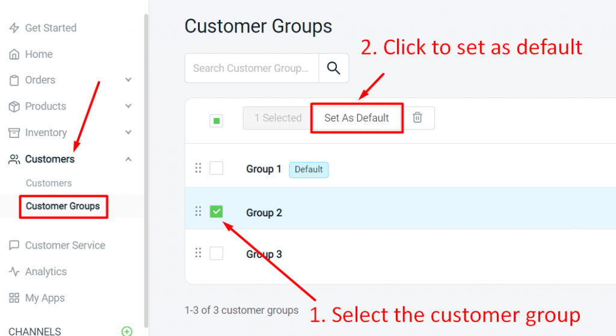Collapse the Customers section chevron
The image size is (616, 336).
coord(128,159)
